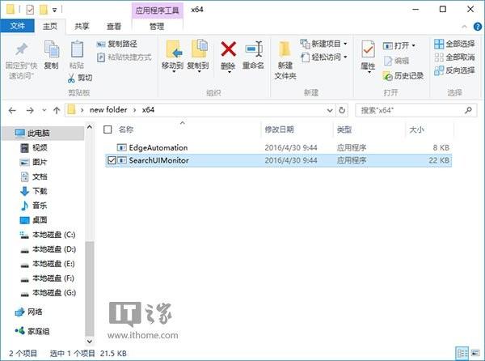
Task: Click the Rename (重命名) ribbon icon
Action: click(254, 49)
